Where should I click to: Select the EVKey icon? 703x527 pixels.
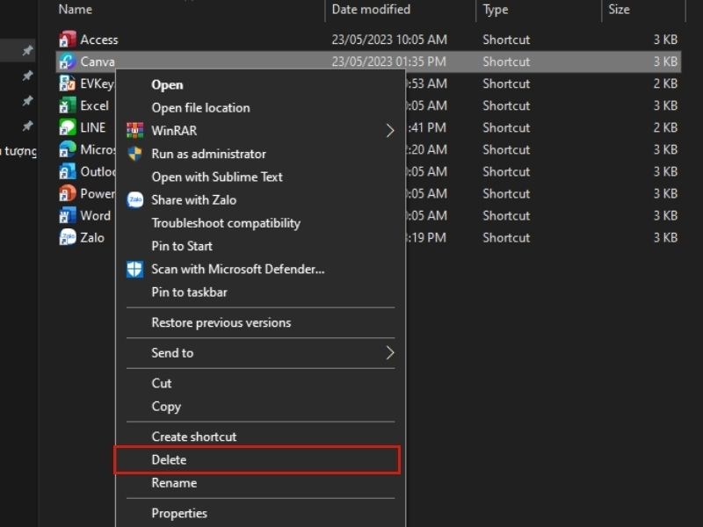69,83
